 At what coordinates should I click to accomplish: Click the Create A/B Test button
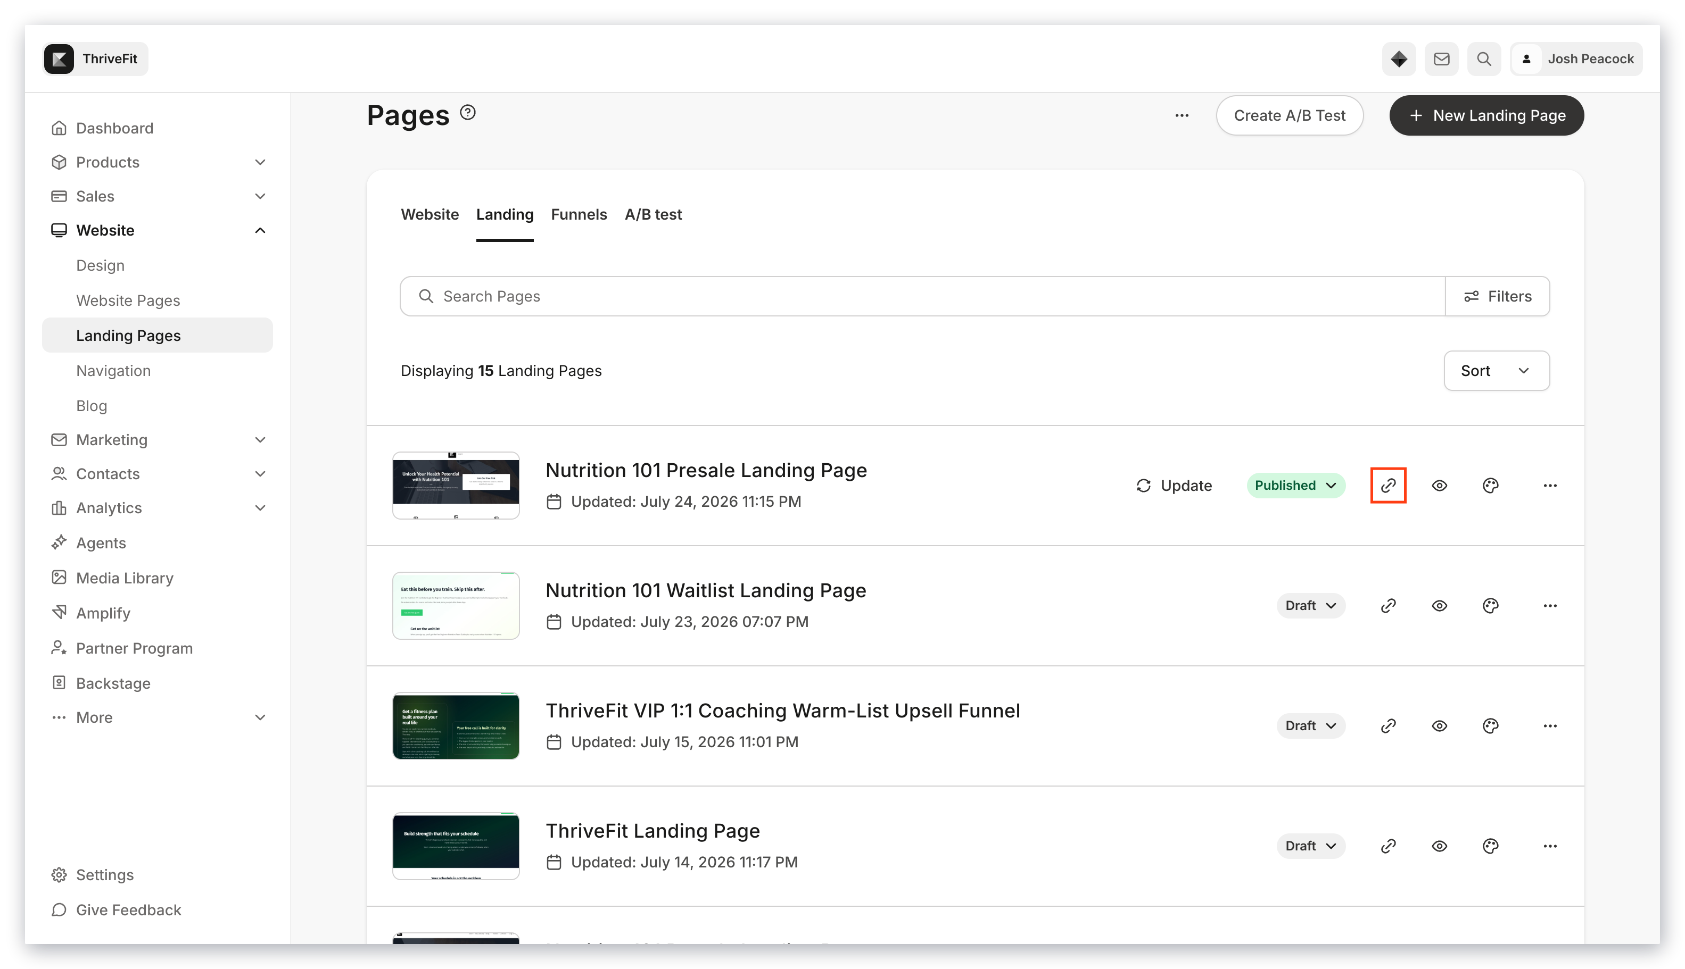pos(1290,116)
